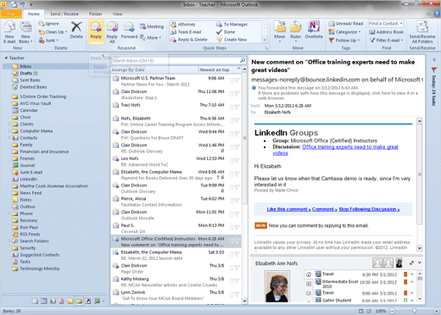Screen dimensions: 441x315
Task: Flag the Lynn Zwinck message
Action: coord(237,295)
